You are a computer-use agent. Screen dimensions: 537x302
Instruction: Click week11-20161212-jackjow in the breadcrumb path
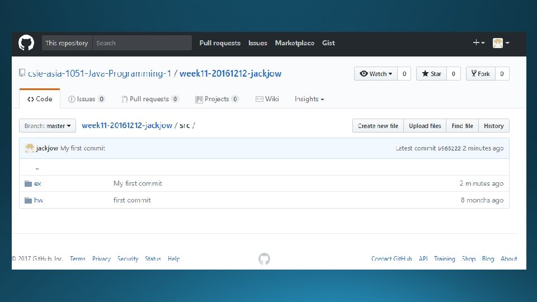coord(127,125)
